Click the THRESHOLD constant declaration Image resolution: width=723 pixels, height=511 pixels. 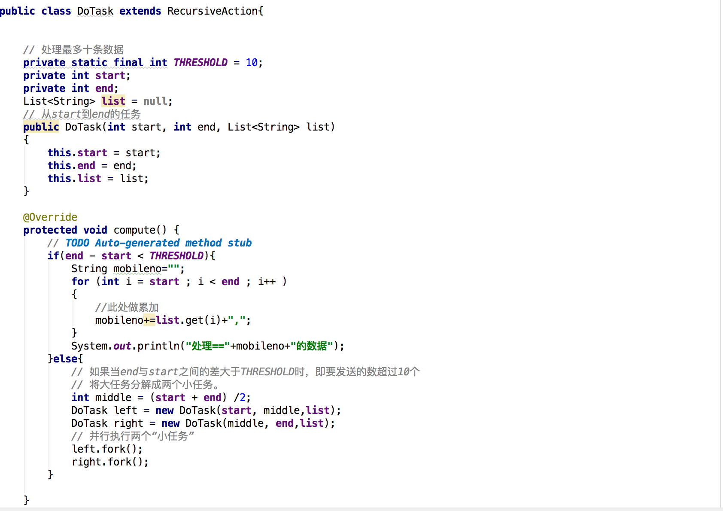[200, 63]
